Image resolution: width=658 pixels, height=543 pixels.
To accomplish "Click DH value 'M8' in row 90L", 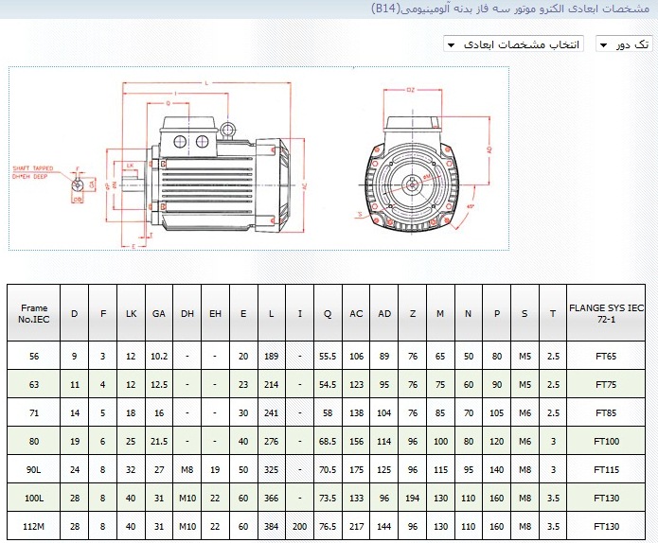I will [x=187, y=469].
